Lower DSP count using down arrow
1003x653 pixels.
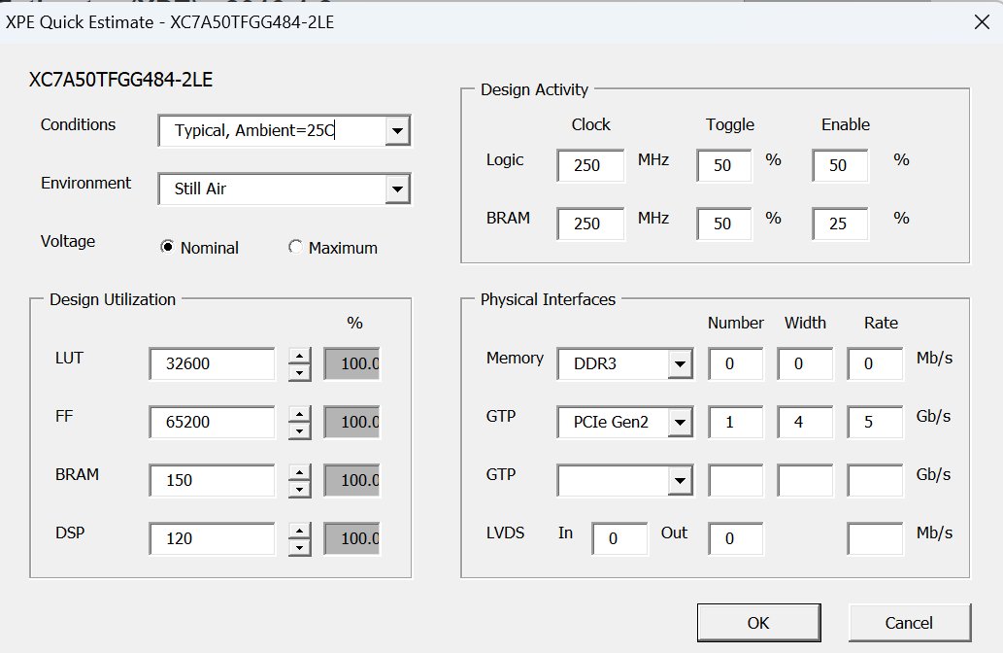coord(300,547)
